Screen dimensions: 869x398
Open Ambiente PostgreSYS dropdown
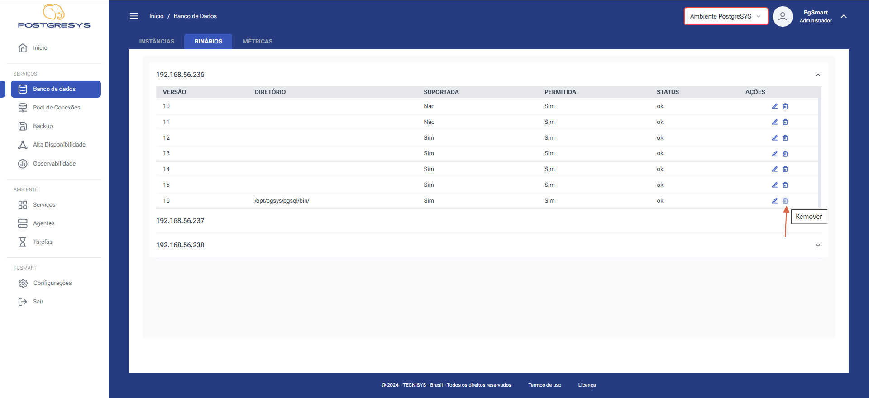726,16
